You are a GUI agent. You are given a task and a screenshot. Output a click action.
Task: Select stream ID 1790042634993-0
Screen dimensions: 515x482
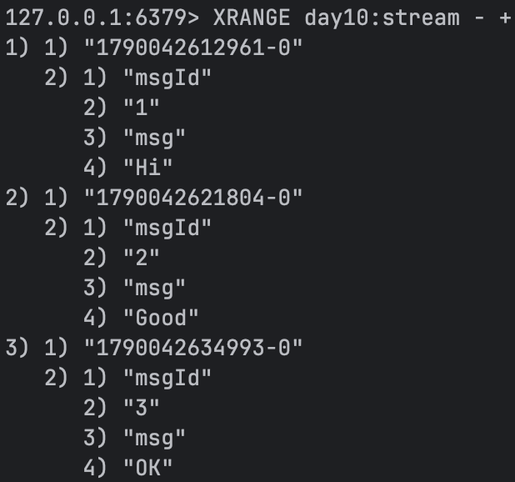click(193, 348)
